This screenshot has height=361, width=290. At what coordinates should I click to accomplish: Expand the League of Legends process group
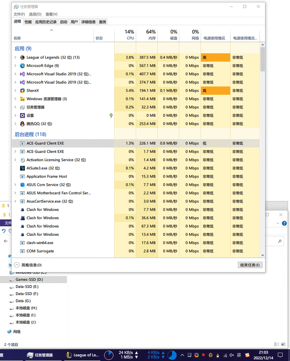point(15,57)
